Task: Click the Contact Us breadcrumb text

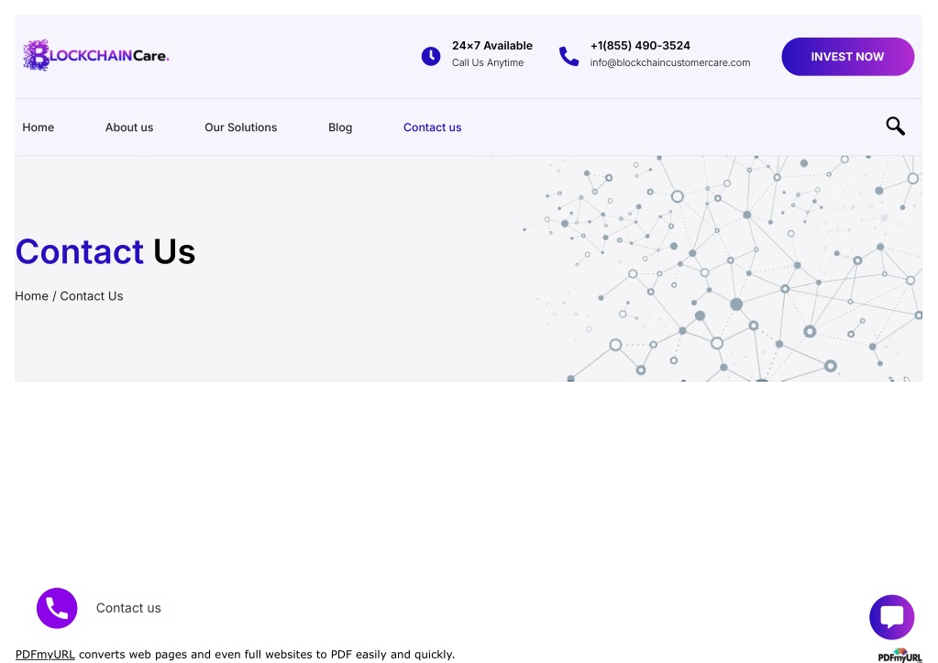Action: click(92, 296)
